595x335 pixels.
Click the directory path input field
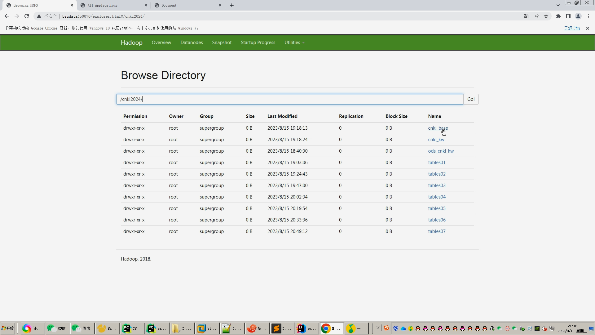(289, 99)
